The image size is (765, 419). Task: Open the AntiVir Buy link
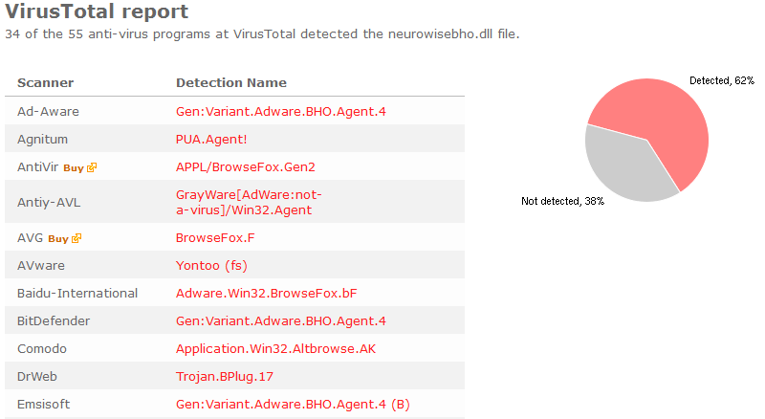[x=74, y=168]
